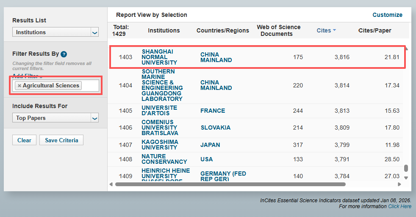Remove the Agricultural Sciences filter tag
Screen dimensions: 416x217
[x=19, y=86]
